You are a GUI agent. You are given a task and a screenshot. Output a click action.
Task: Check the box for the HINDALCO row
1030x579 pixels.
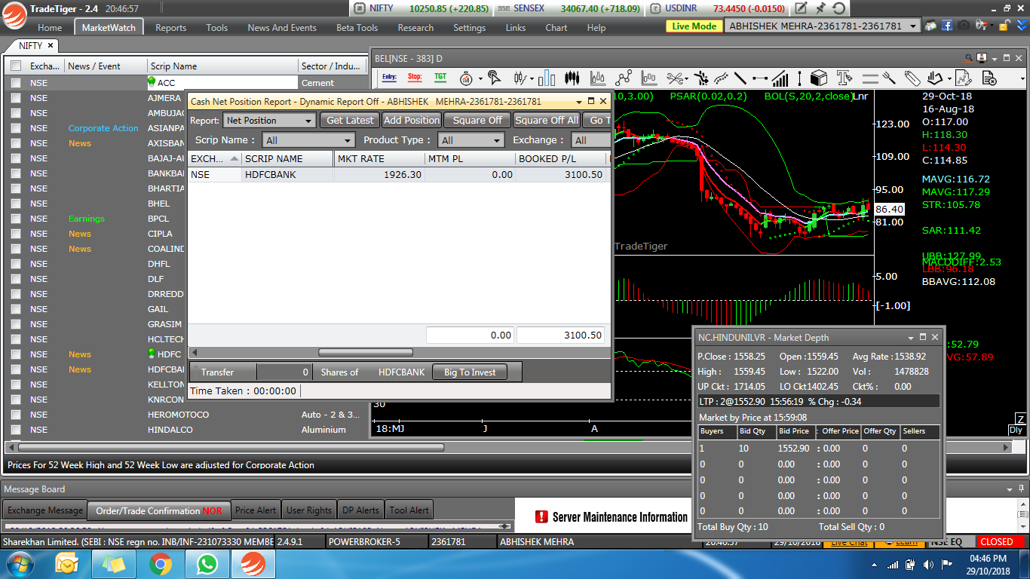pos(16,430)
